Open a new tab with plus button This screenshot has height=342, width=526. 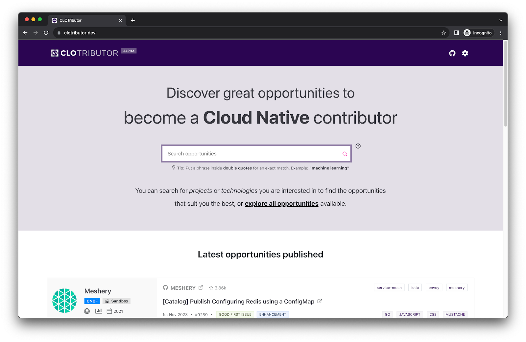[133, 20]
